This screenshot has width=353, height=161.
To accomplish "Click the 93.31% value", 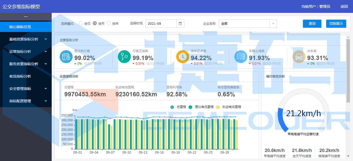I will pyautogui.click(x=318, y=58).
